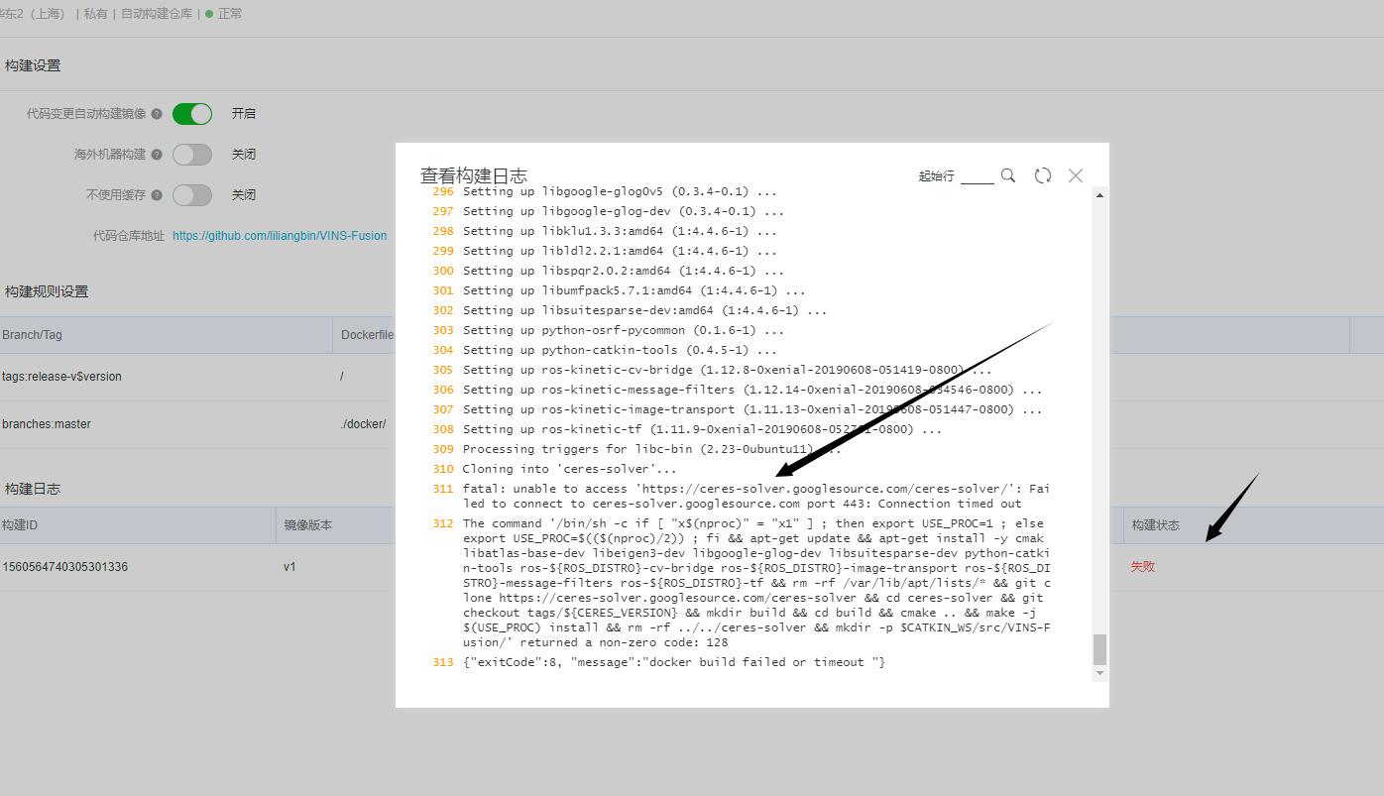Click log line 312 command text
Viewport: 1384px width, 796px height.
(756, 583)
